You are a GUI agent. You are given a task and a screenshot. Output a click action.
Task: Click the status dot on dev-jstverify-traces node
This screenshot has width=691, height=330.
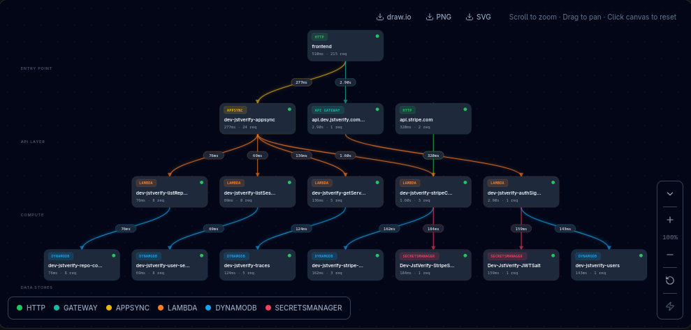tap(289, 255)
